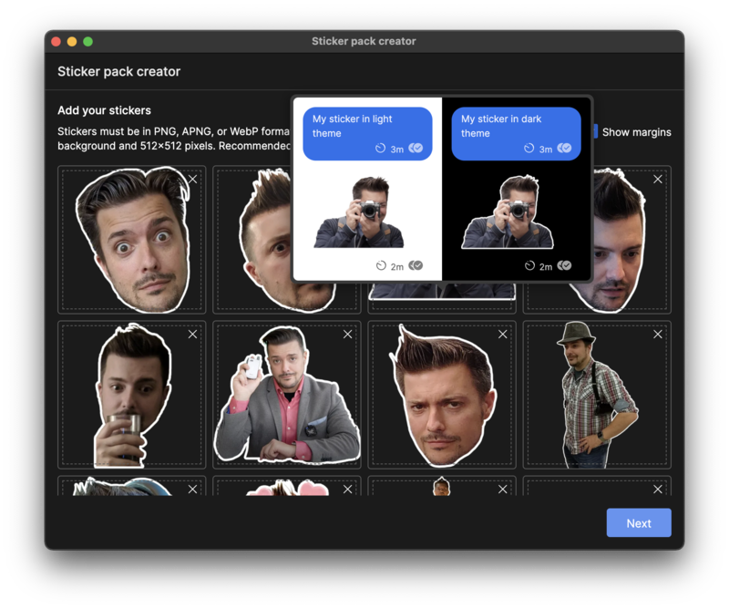The width and height of the screenshot is (729, 609).
Task: Click the double-check icon beside dark preview sticker
Action: point(565,265)
